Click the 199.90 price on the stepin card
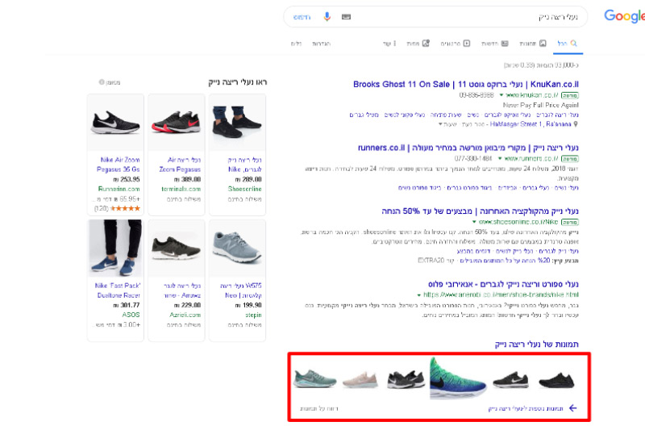This screenshot has width=645, height=426. click(x=248, y=305)
